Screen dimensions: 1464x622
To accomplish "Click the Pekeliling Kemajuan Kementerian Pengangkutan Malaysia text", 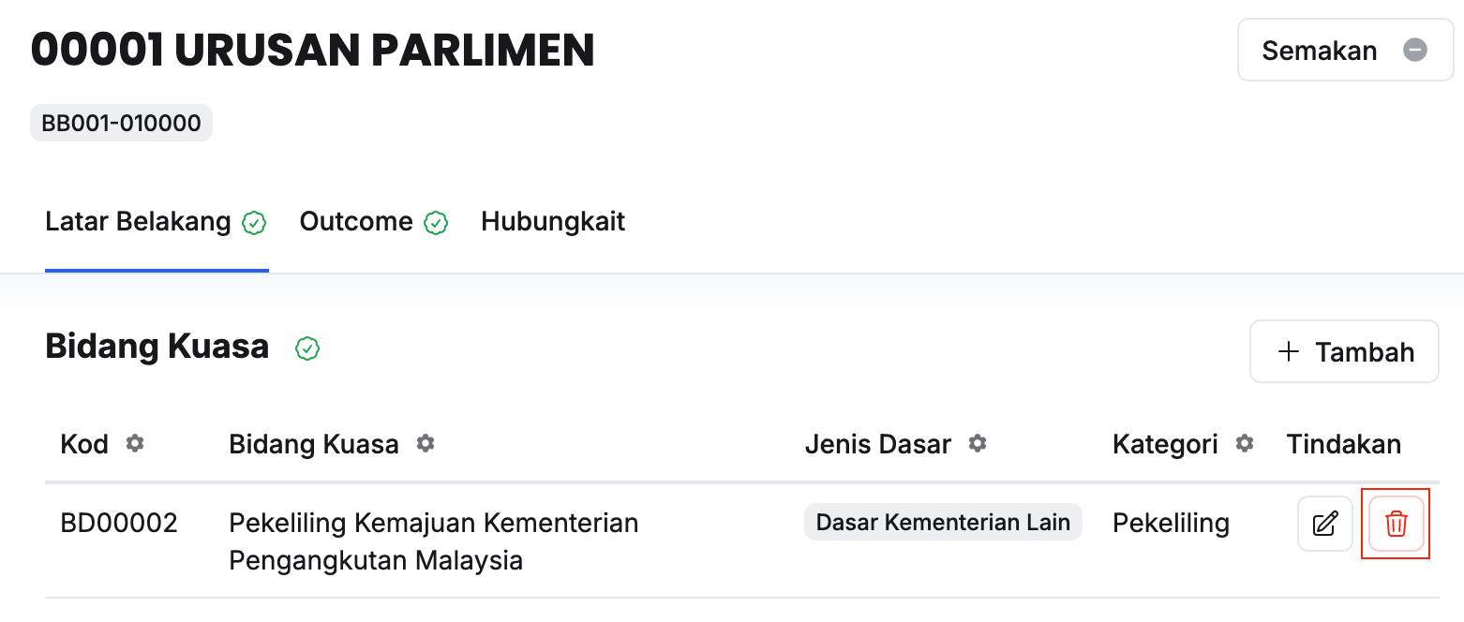I will tap(433, 541).
